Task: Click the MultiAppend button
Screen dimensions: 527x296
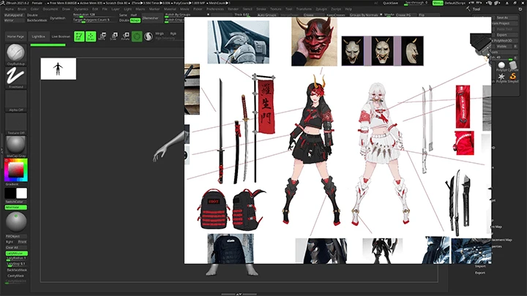Action: pos(13,15)
